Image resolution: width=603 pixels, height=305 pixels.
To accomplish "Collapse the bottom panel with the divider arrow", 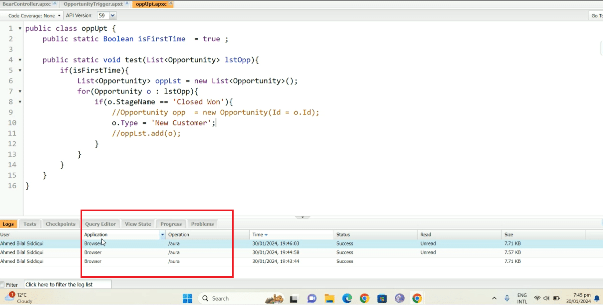I will coord(302,217).
